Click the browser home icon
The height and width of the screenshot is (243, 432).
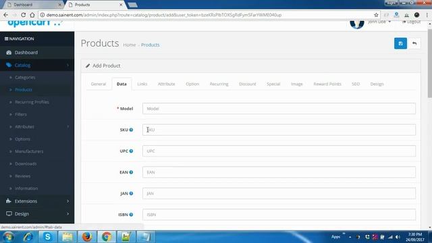(x=32, y=15)
